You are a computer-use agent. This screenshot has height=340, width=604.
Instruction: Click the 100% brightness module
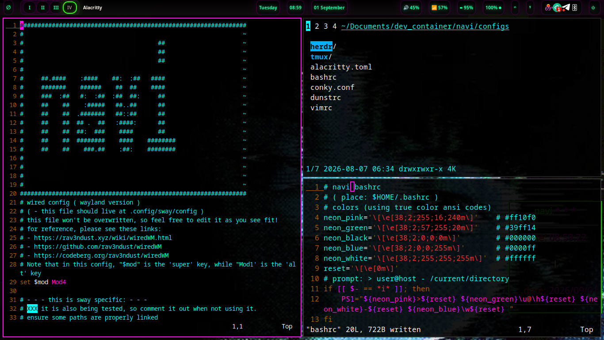tap(493, 8)
